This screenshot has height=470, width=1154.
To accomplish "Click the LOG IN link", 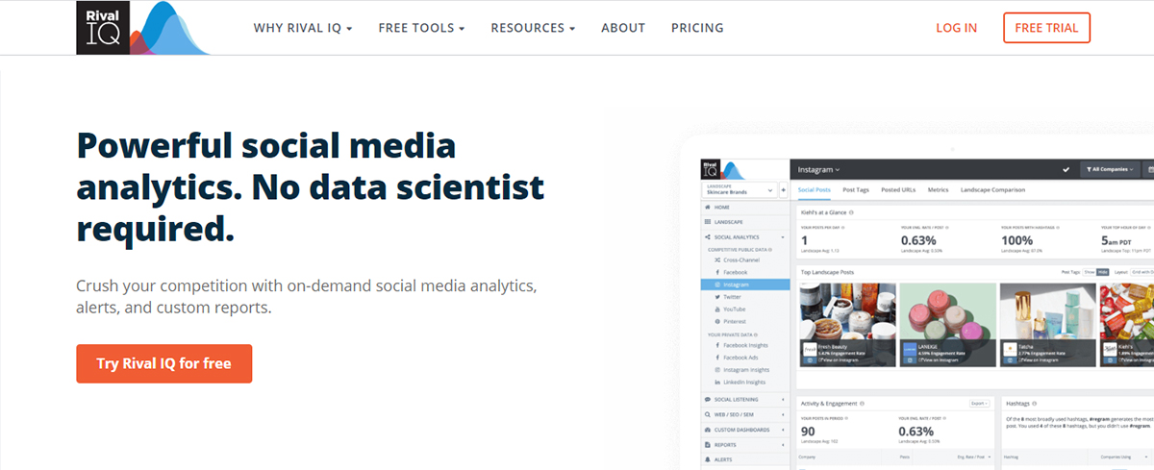I will coord(957,28).
